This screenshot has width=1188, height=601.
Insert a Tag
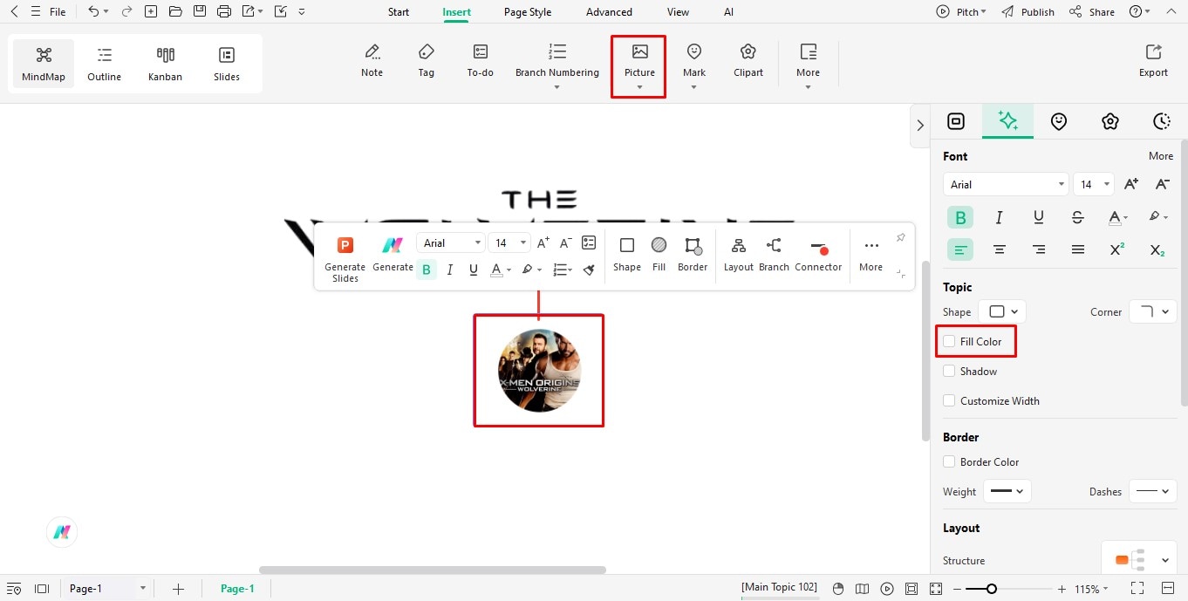coord(427,61)
